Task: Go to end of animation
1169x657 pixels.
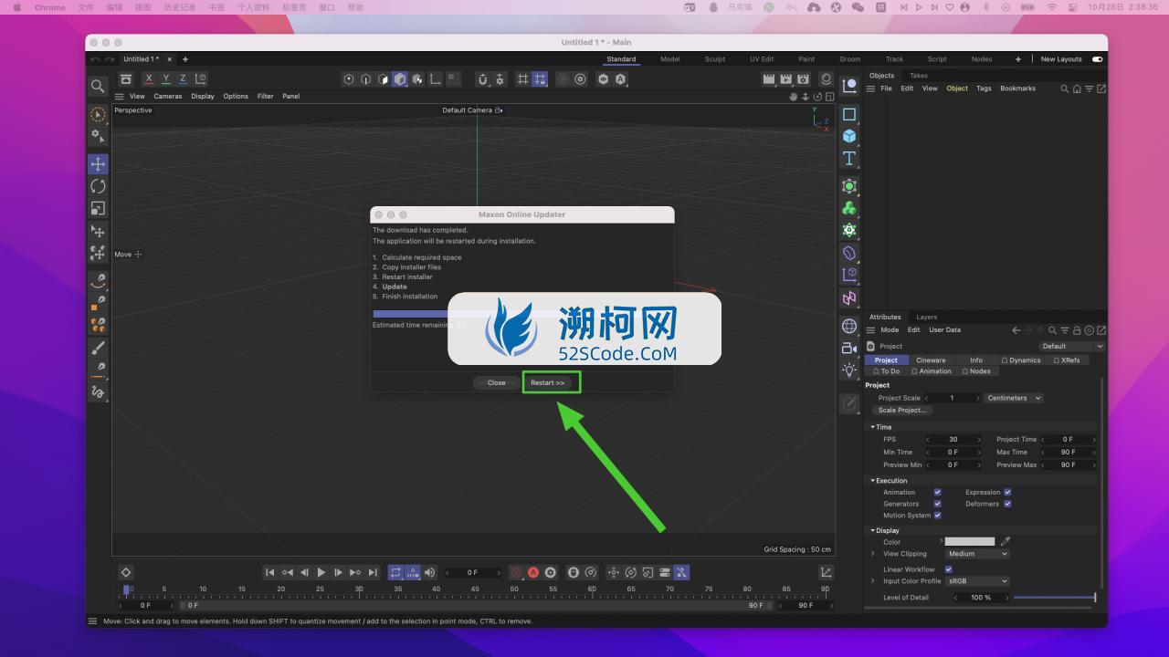Action: [x=373, y=572]
